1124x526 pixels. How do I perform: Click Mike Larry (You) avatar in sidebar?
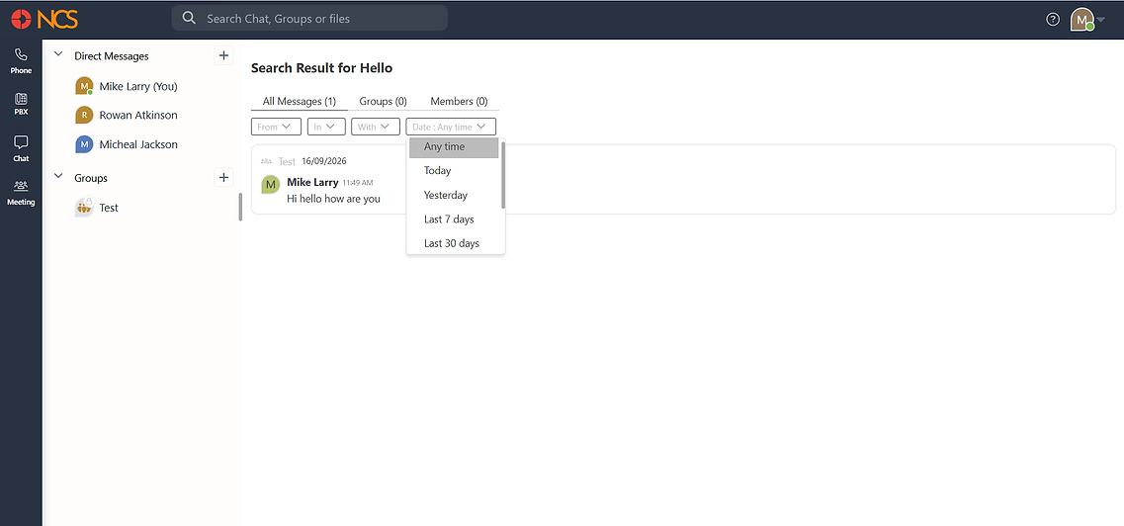pyautogui.click(x=85, y=86)
